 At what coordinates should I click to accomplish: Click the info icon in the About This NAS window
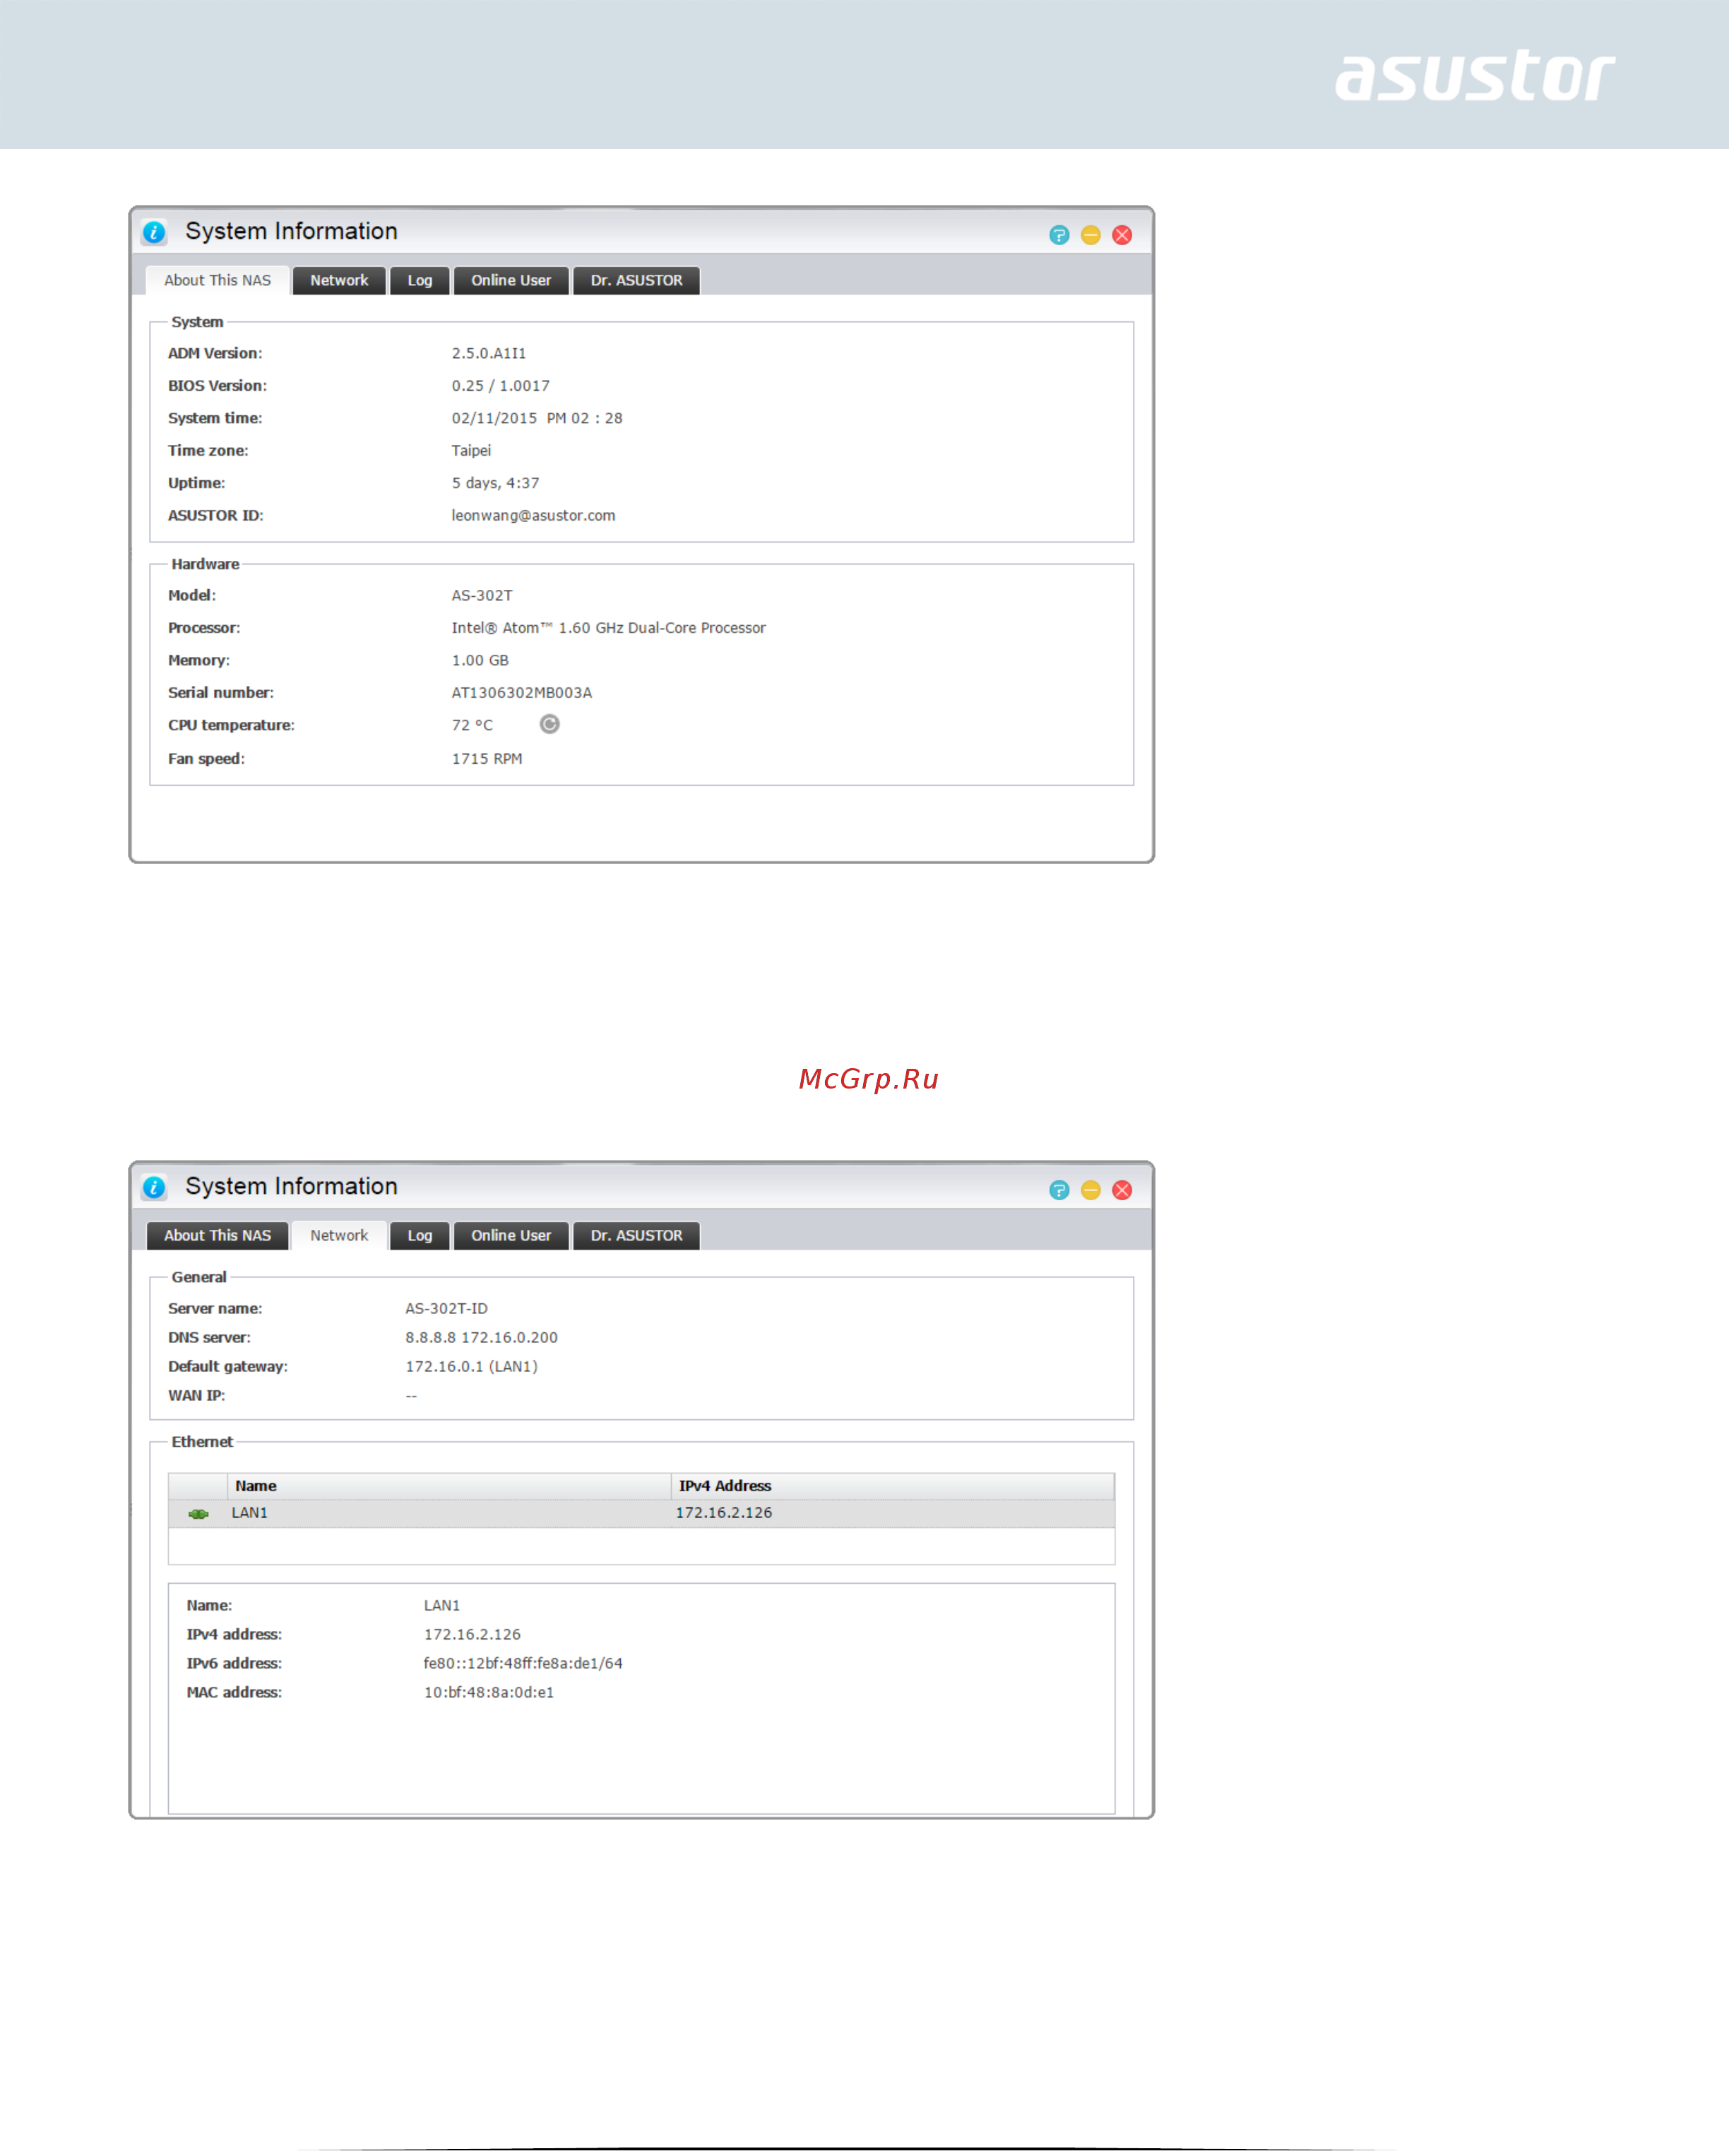154,232
